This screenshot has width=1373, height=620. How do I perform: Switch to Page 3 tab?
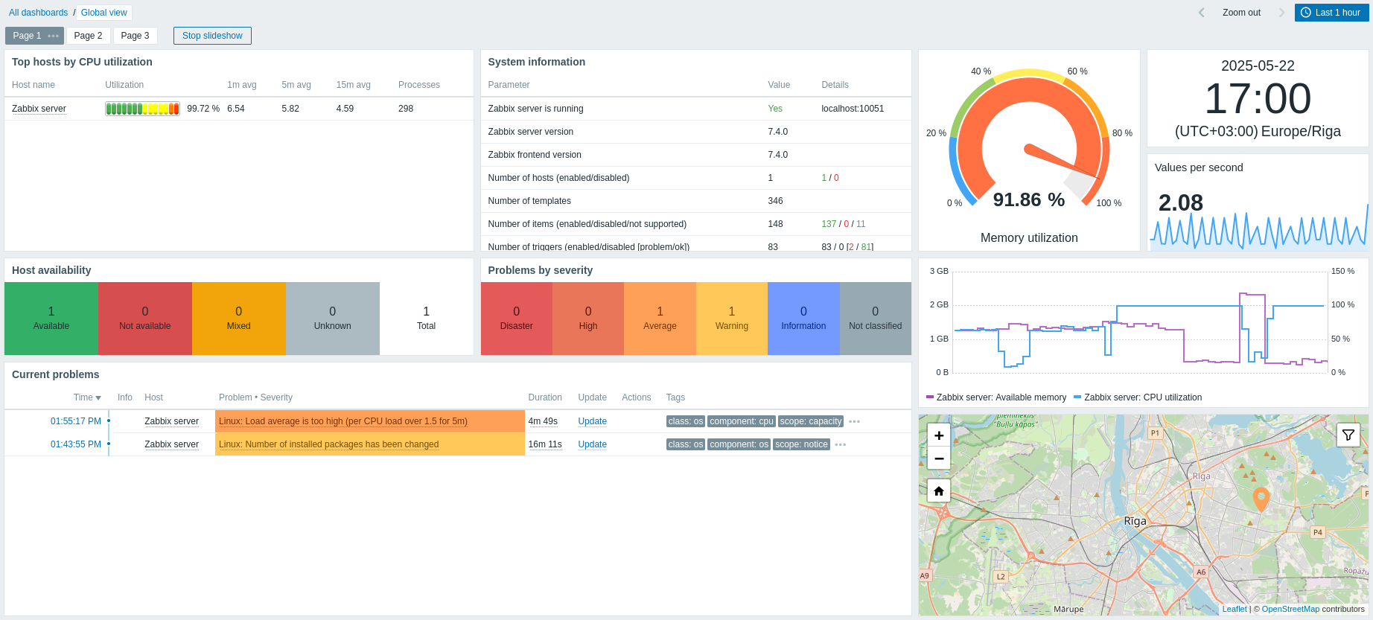click(135, 36)
